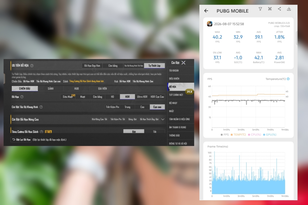Click Khử Răng Cưa: Tắt setting tag

(x=100, y=119)
